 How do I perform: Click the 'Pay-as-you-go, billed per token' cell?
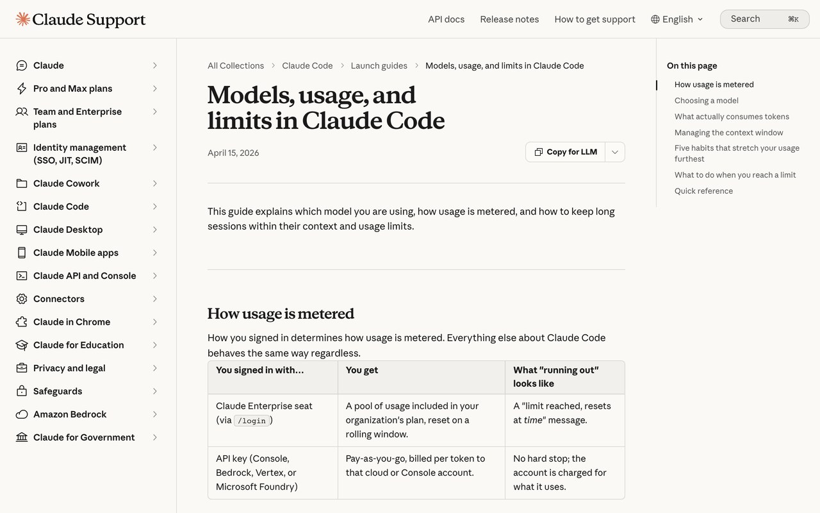[x=422, y=473]
